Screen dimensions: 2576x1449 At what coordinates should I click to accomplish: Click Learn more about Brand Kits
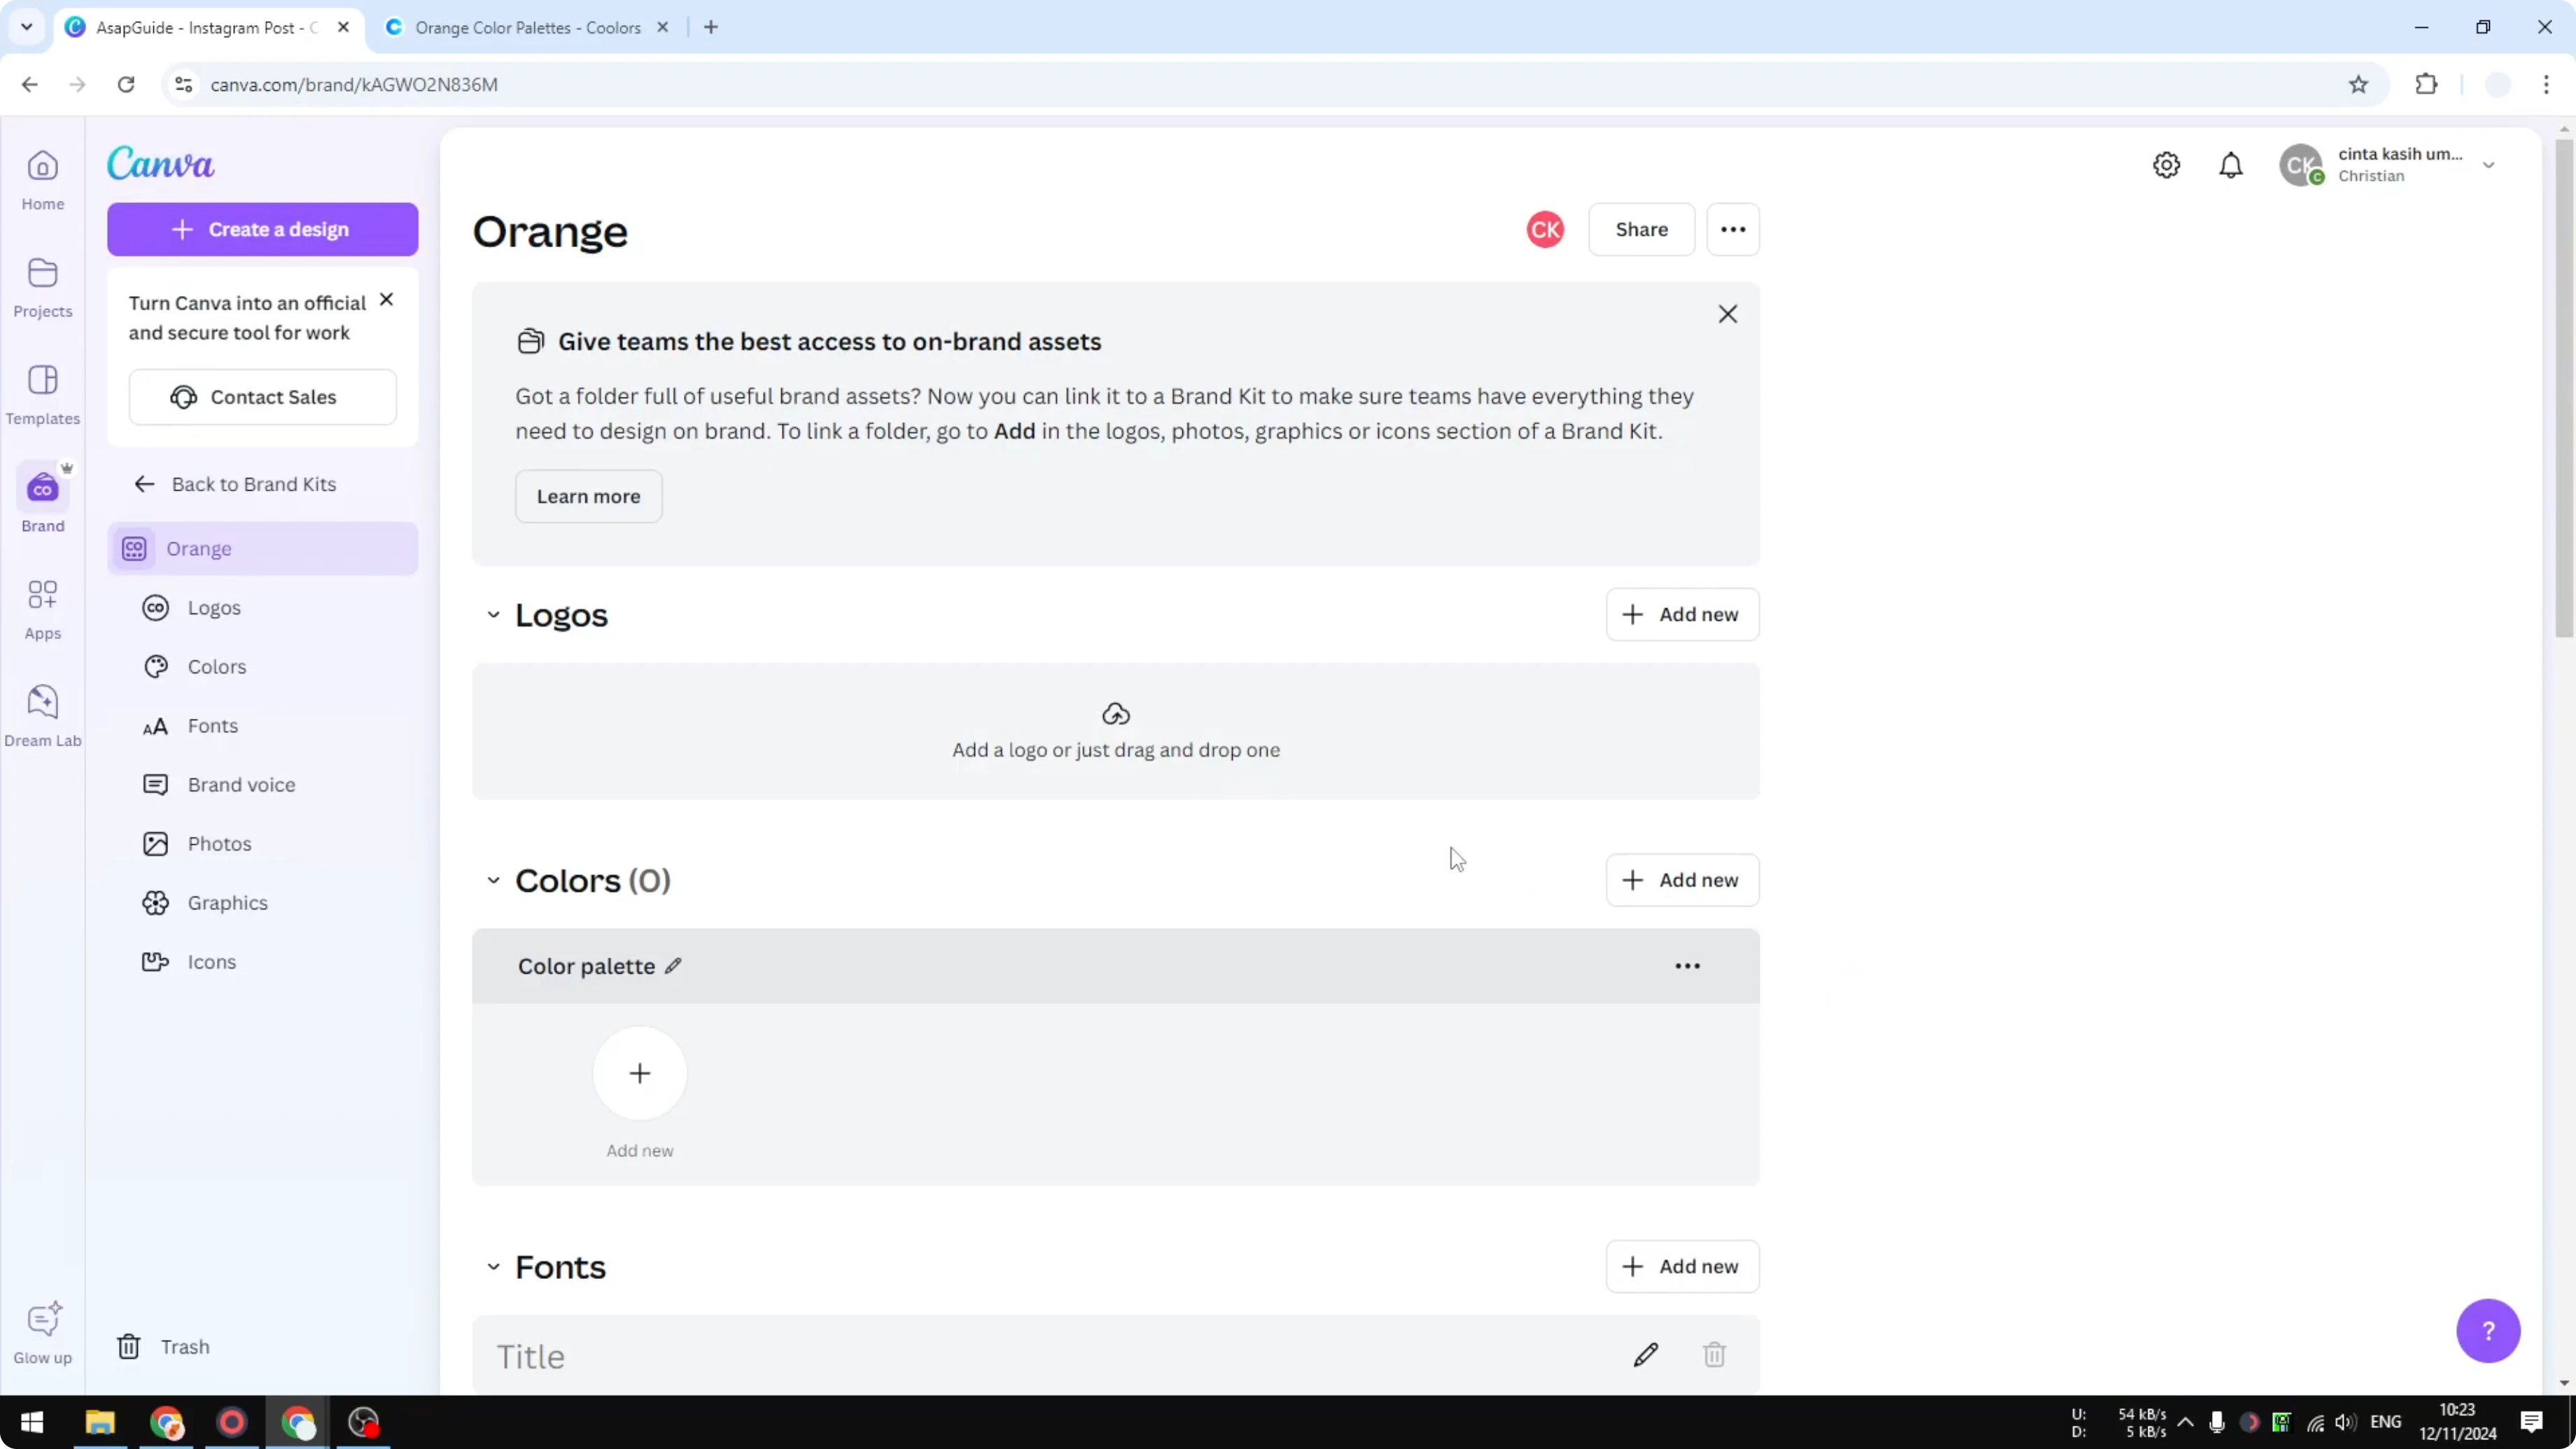(x=588, y=496)
